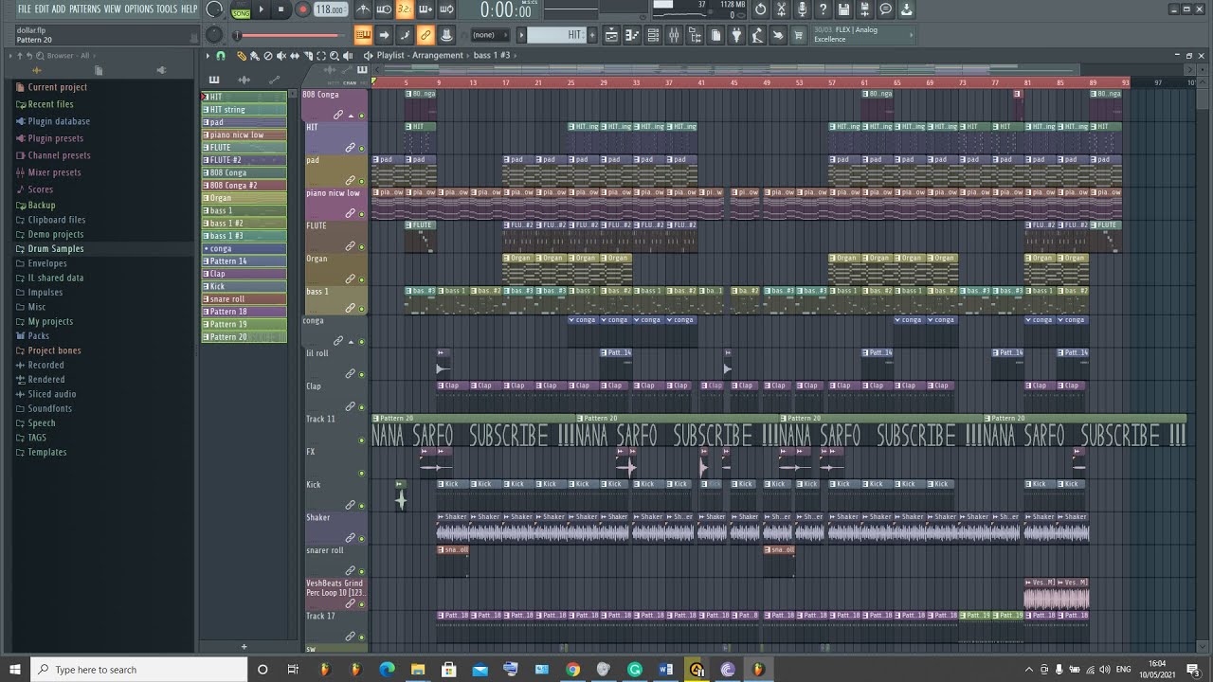Toggle loop recording icon
Screen dimensions: 1213x682
pyautogui.click(x=446, y=9)
